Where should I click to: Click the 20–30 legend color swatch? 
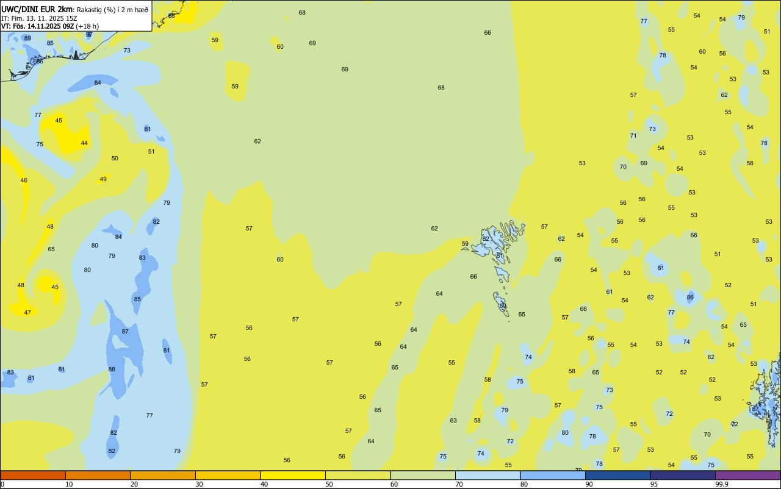(163, 475)
